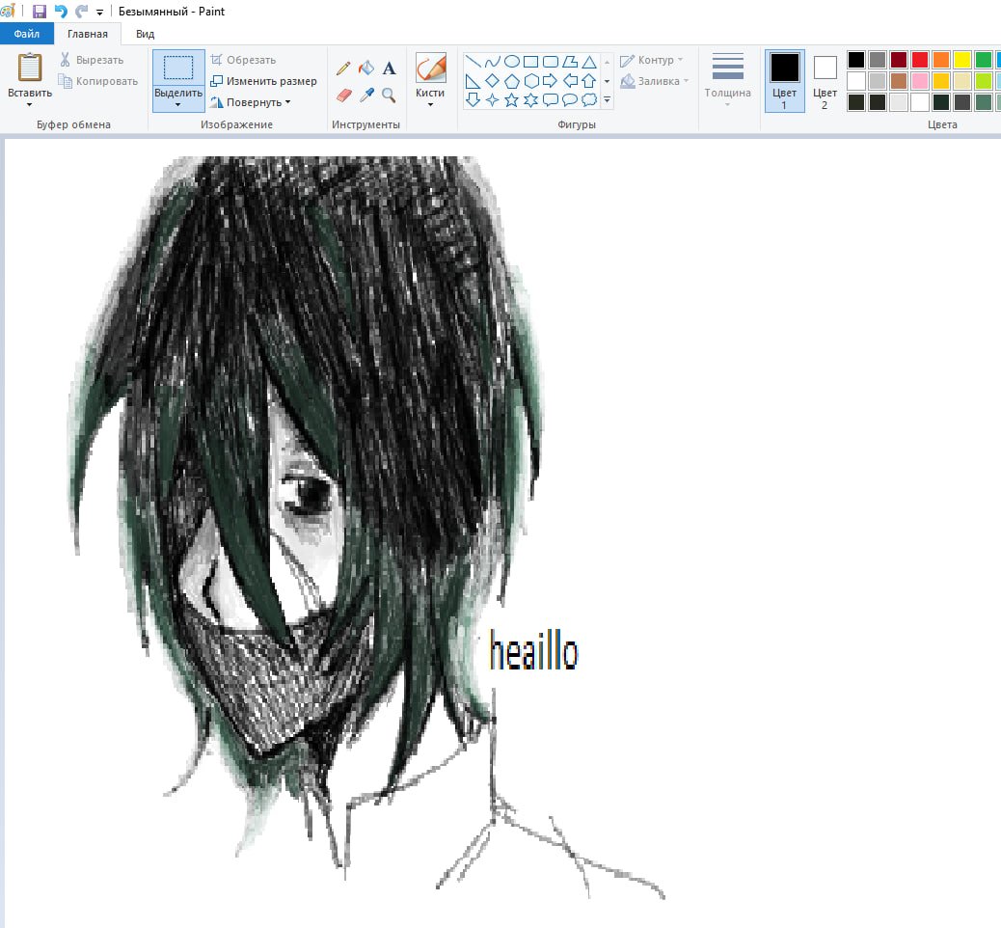
Task: Choose the Five-point star shape
Action: pyautogui.click(x=512, y=99)
